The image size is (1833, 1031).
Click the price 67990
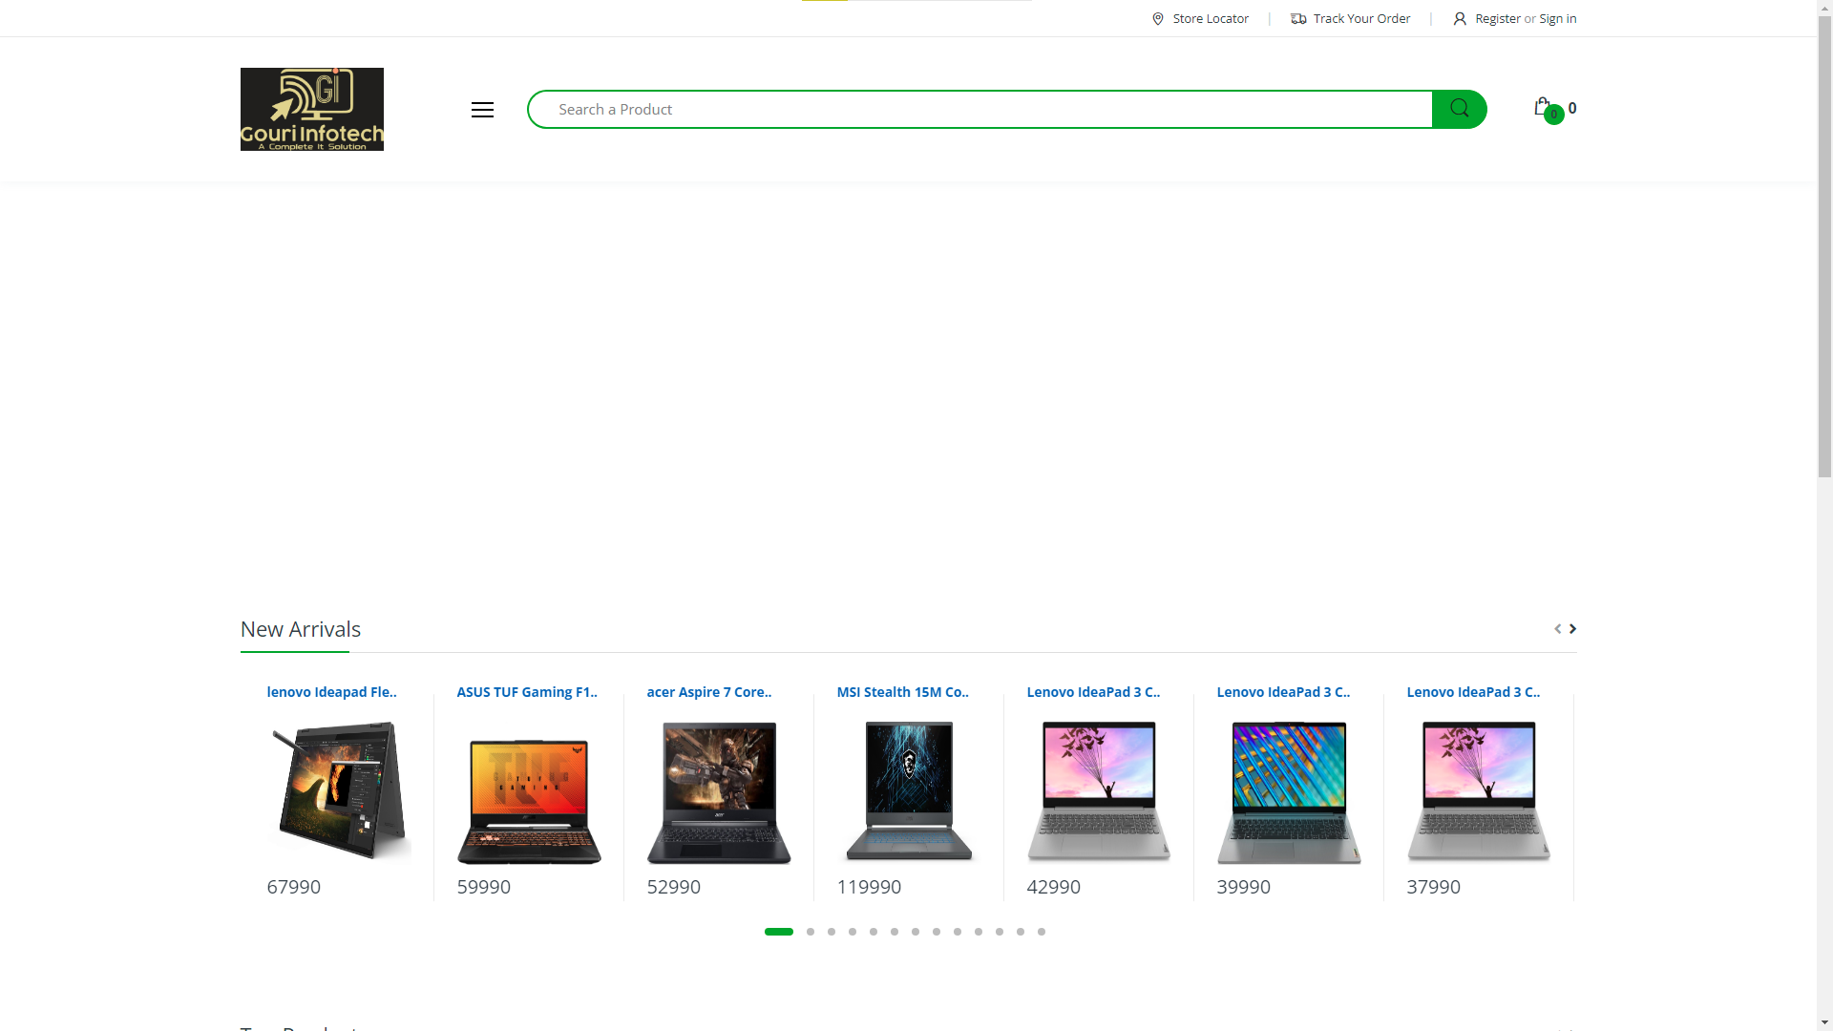coord(294,887)
